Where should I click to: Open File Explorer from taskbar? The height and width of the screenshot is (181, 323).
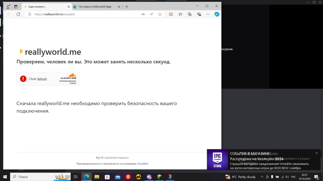point(97,177)
